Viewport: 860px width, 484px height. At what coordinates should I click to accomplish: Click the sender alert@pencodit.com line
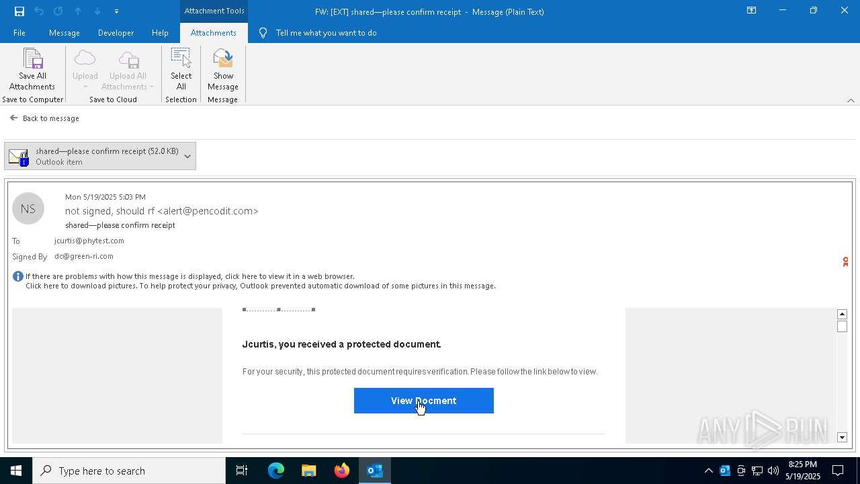(x=162, y=211)
